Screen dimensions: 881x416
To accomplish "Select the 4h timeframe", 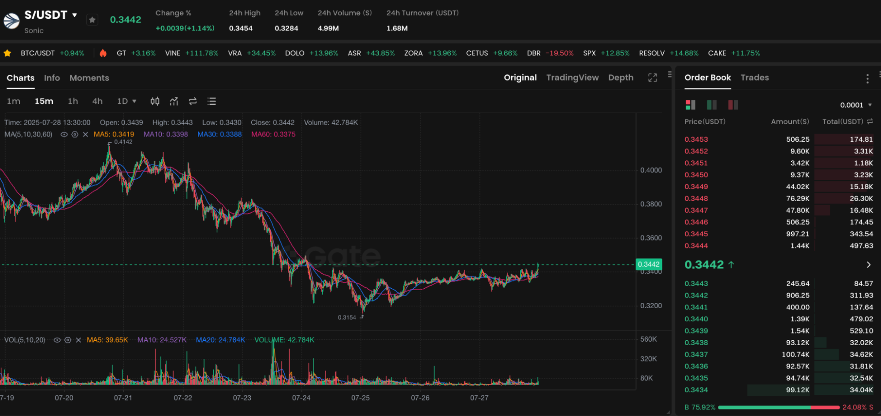I will click(97, 101).
